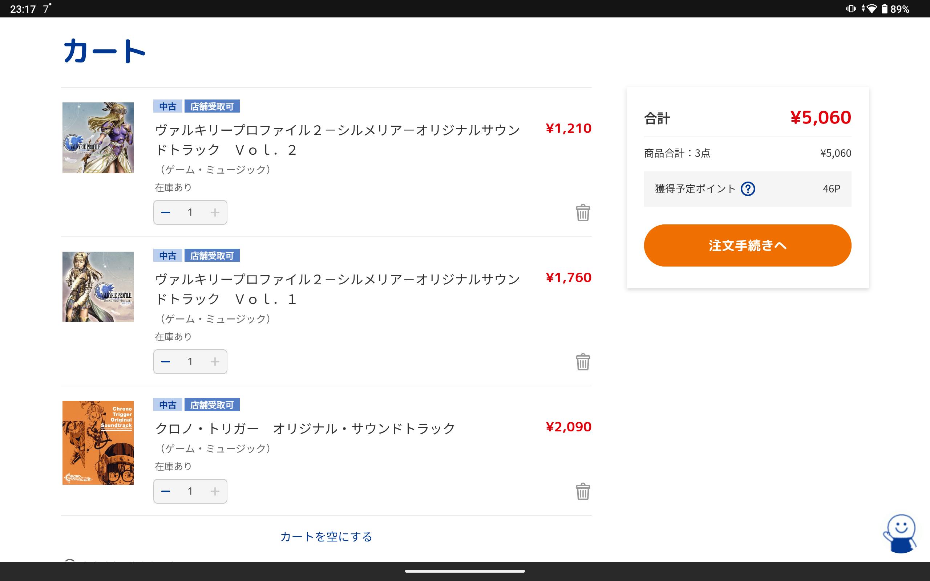Proceed to checkout with 注文手続きへ button

(x=747, y=245)
